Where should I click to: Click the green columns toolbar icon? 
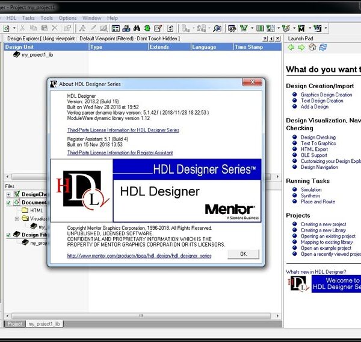point(260,28)
